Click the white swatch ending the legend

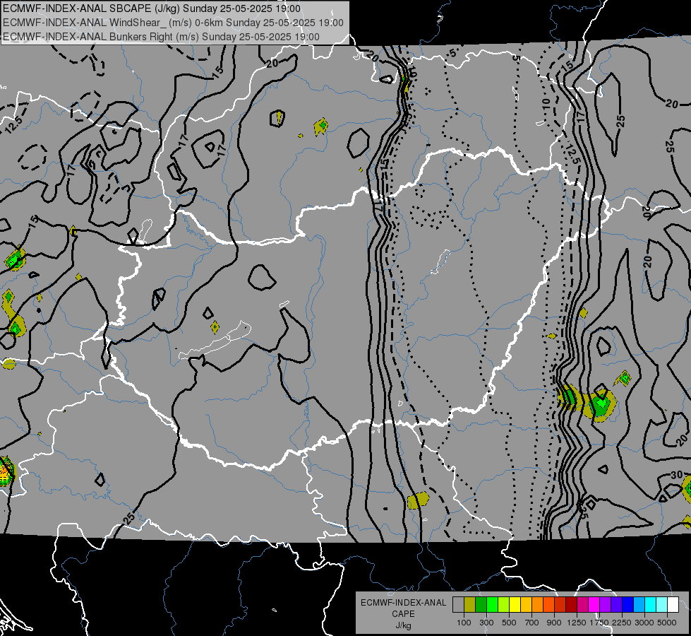coord(673,605)
